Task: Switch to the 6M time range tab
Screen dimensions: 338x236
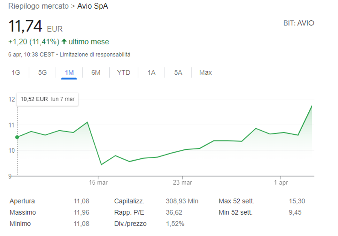Action: [x=96, y=72]
